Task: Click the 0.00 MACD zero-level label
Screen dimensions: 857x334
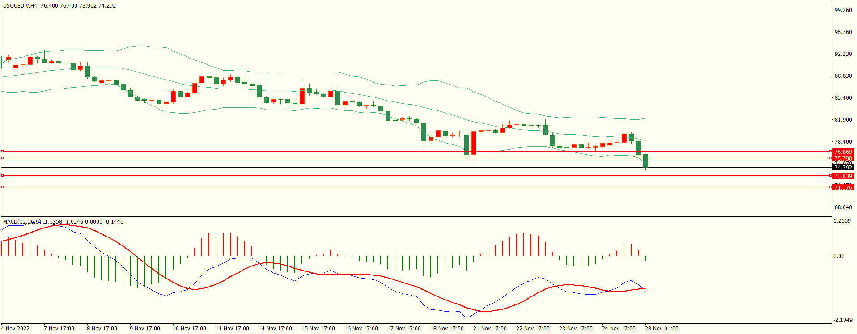Action: [x=839, y=256]
